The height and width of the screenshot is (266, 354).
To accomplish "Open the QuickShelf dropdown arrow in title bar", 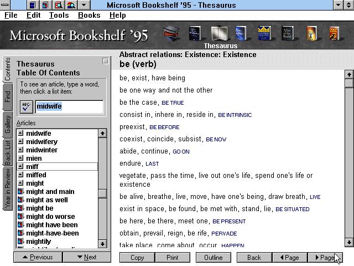I will (84, 5).
